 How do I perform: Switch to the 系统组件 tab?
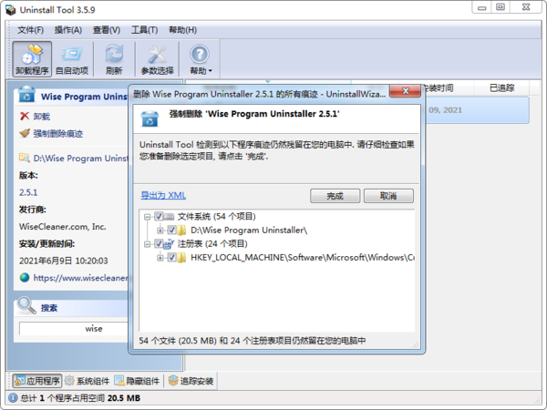tap(88, 381)
